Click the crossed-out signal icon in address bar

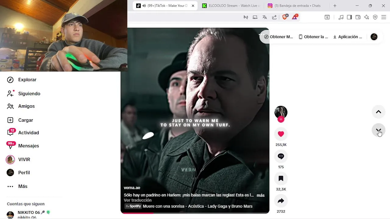246,17
